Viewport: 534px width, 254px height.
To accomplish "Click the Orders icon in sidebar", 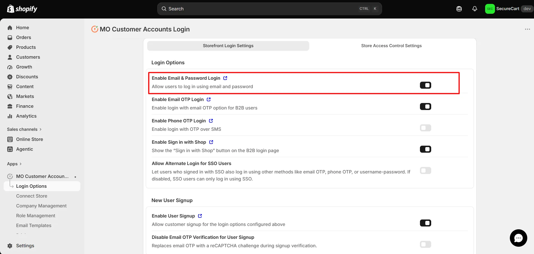I will pos(10,37).
